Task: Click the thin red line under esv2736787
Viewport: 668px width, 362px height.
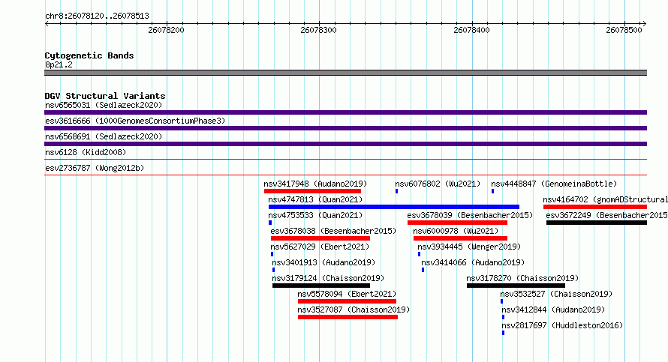Action: 345,175
